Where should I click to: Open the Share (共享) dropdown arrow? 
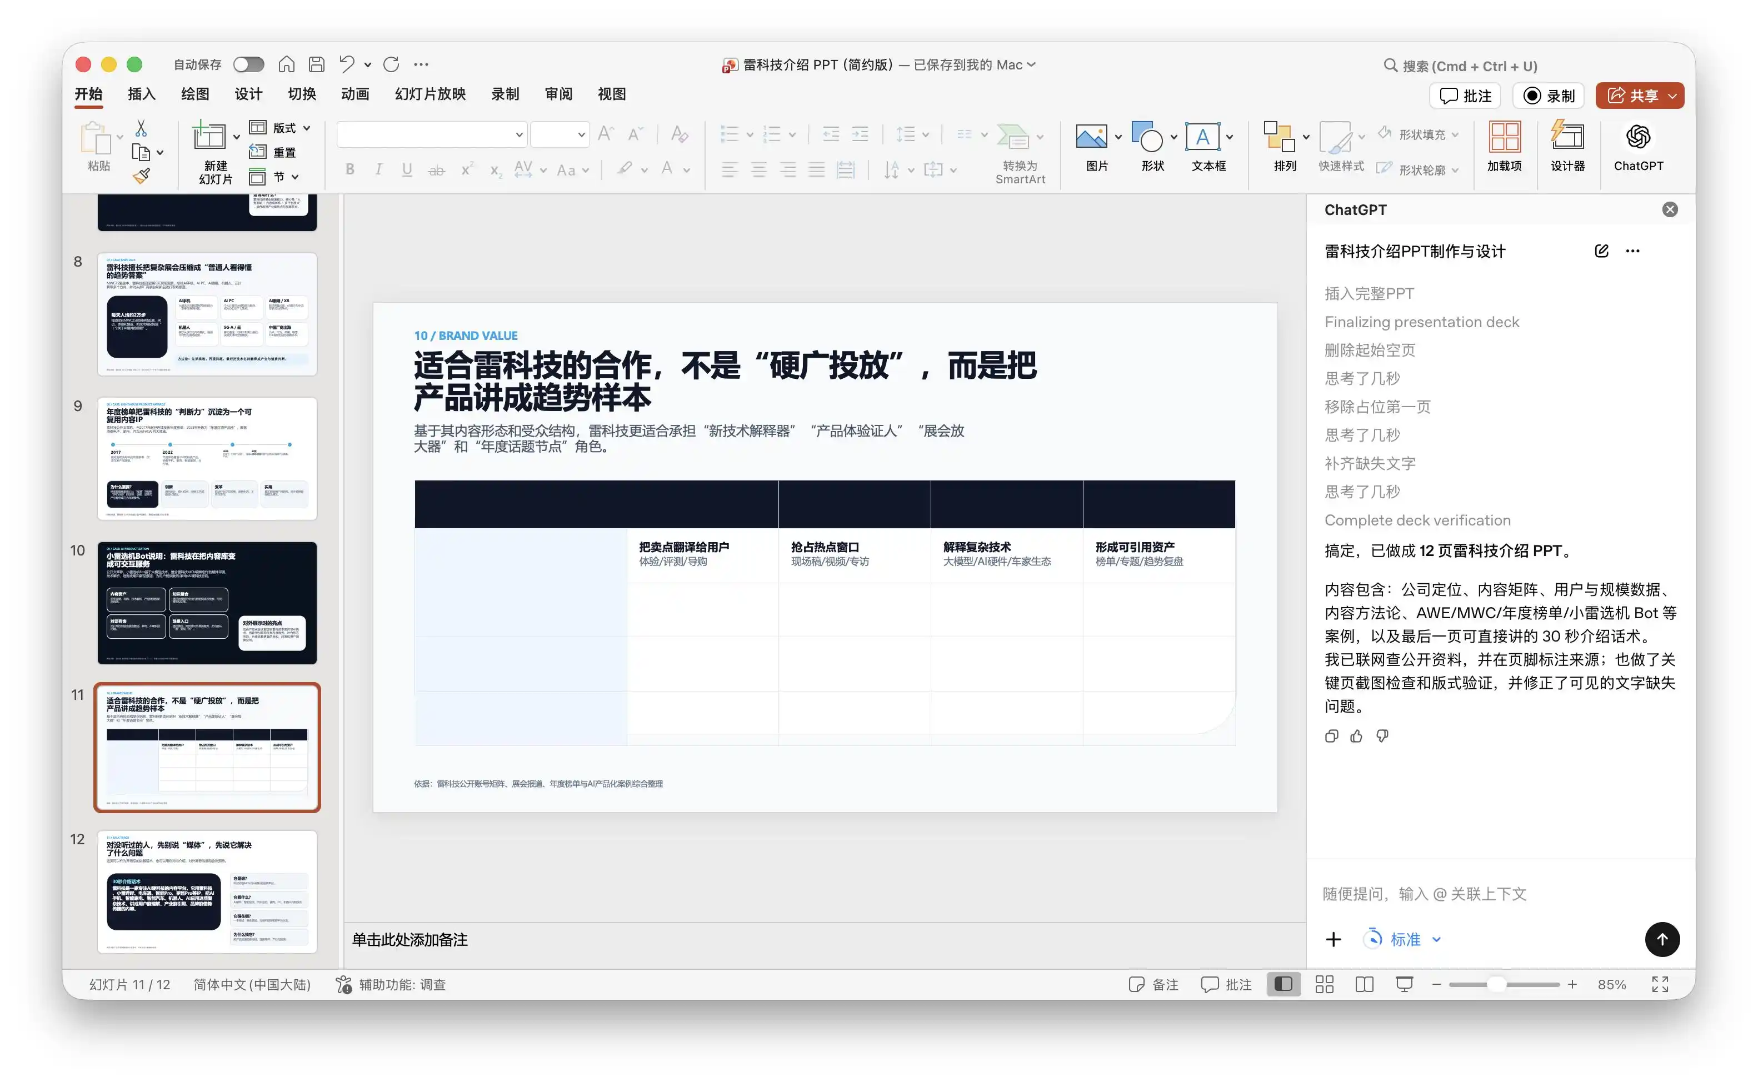tap(1672, 96)
